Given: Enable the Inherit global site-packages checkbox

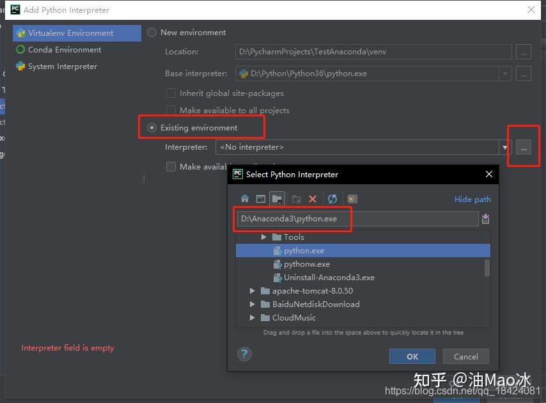Looking at the screenshot, I should click(x=171, y=93).
